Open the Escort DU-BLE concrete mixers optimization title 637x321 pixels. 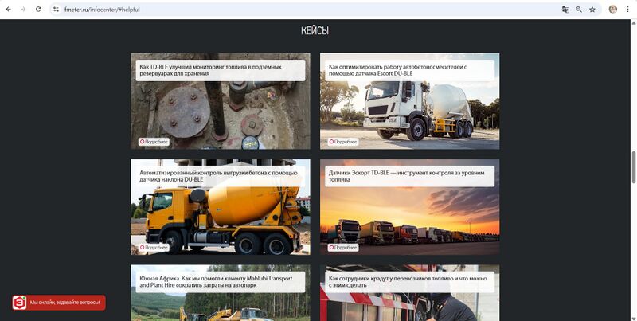point(397,70)
